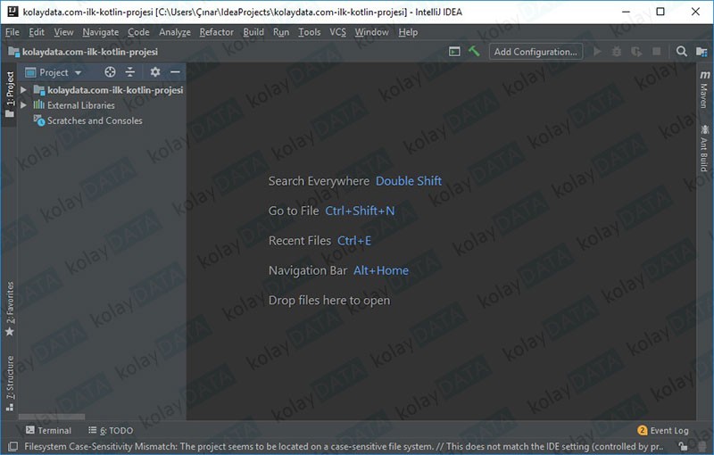Click the Scratches and Consoles icon
714x455 pixels.
pos(38,120)
